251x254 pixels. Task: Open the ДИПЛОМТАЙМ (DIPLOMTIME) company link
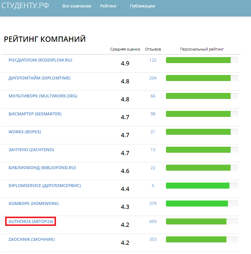(40, 78)
